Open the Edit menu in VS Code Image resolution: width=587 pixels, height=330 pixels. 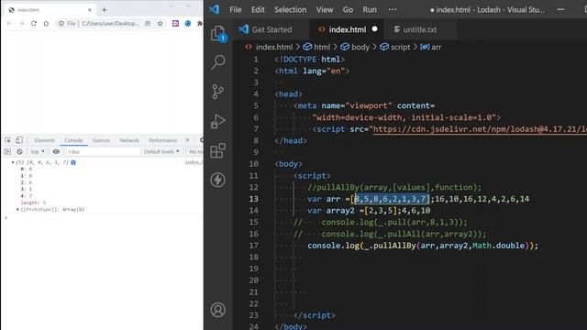(x=258, y=10)
